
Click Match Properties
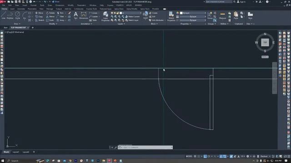tap(171, 16)
